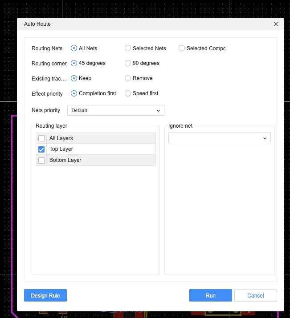Image resolution: width=290 pixels, height=318 pixels.
Task: Click the Top Layer row label
Action: click(x=61, y=149)
